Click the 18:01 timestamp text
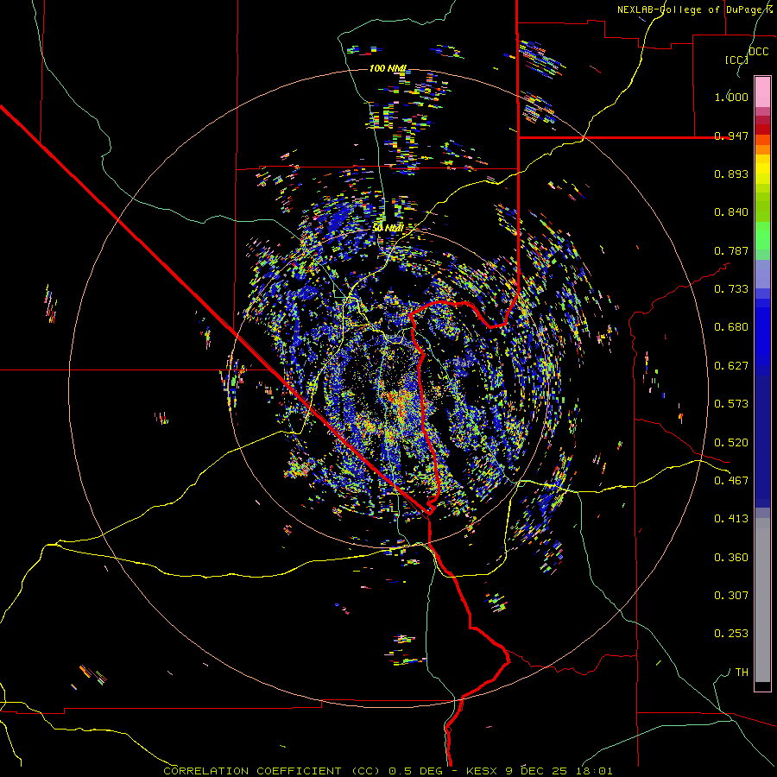Viewport: 777px width, 777px height. tap(594, 771)
